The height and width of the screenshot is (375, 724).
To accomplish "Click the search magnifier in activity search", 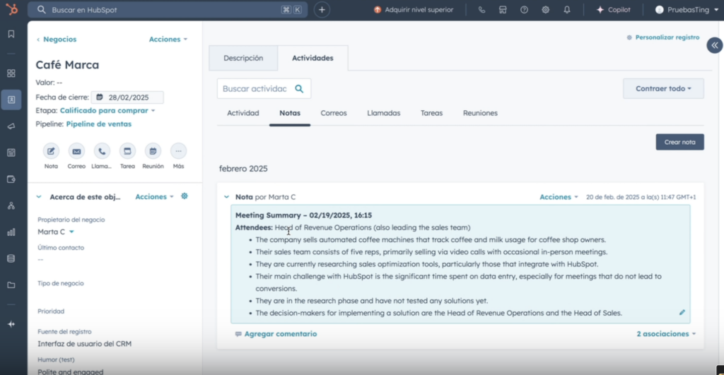I will point(299,88).
